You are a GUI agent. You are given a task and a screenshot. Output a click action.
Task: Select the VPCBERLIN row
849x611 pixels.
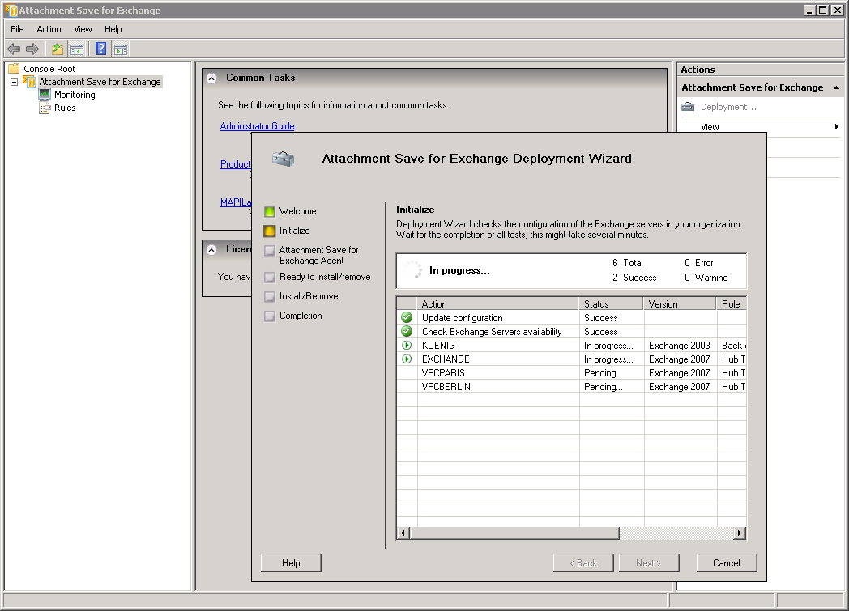tap(572, 387)
